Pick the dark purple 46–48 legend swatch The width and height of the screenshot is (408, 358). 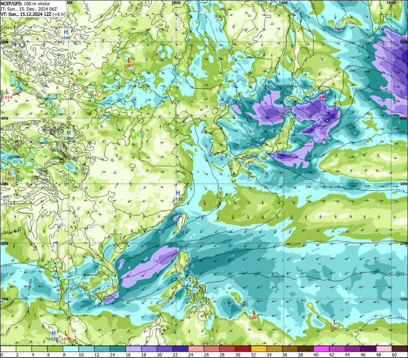pyautogui.click(x=368, y=349)
